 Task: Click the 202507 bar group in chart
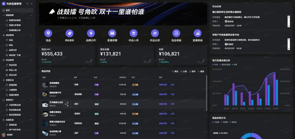pyautogui.click(x=276, y=89)
